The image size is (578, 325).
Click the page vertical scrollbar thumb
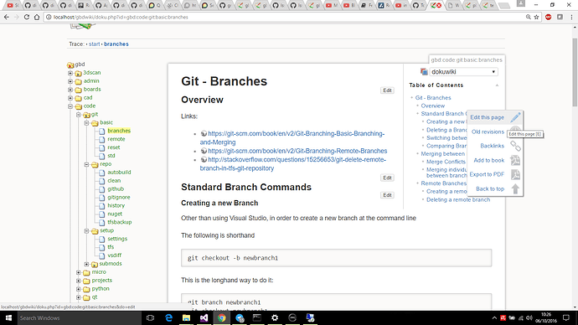click(x=575, y=72)
